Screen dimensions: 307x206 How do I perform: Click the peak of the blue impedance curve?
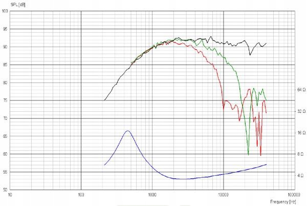coord(127,131)
